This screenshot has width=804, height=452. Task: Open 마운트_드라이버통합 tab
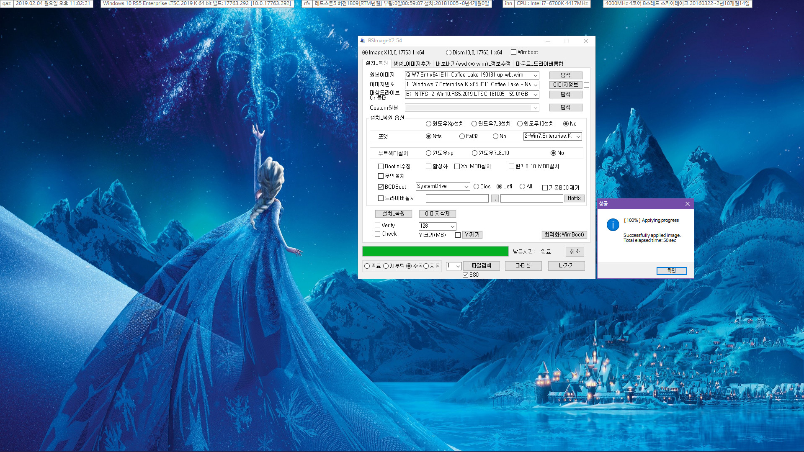point(539,64)
